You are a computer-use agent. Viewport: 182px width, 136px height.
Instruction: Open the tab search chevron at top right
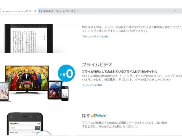point(175,11)
